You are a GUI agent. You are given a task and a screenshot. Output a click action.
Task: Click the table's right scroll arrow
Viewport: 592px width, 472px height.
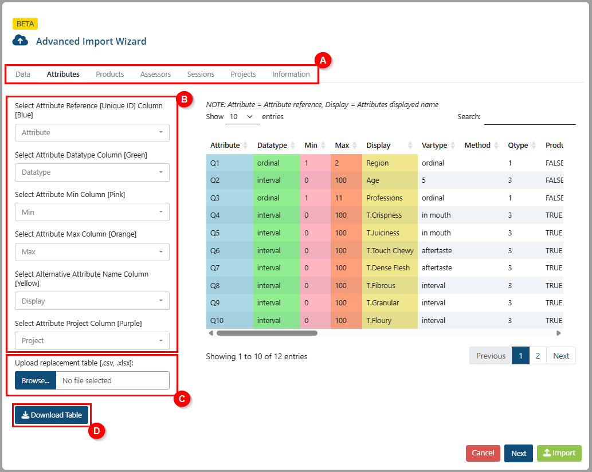559,333
